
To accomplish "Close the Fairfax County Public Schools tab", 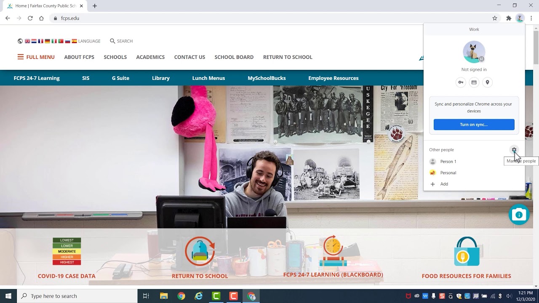I will (81, 6).
